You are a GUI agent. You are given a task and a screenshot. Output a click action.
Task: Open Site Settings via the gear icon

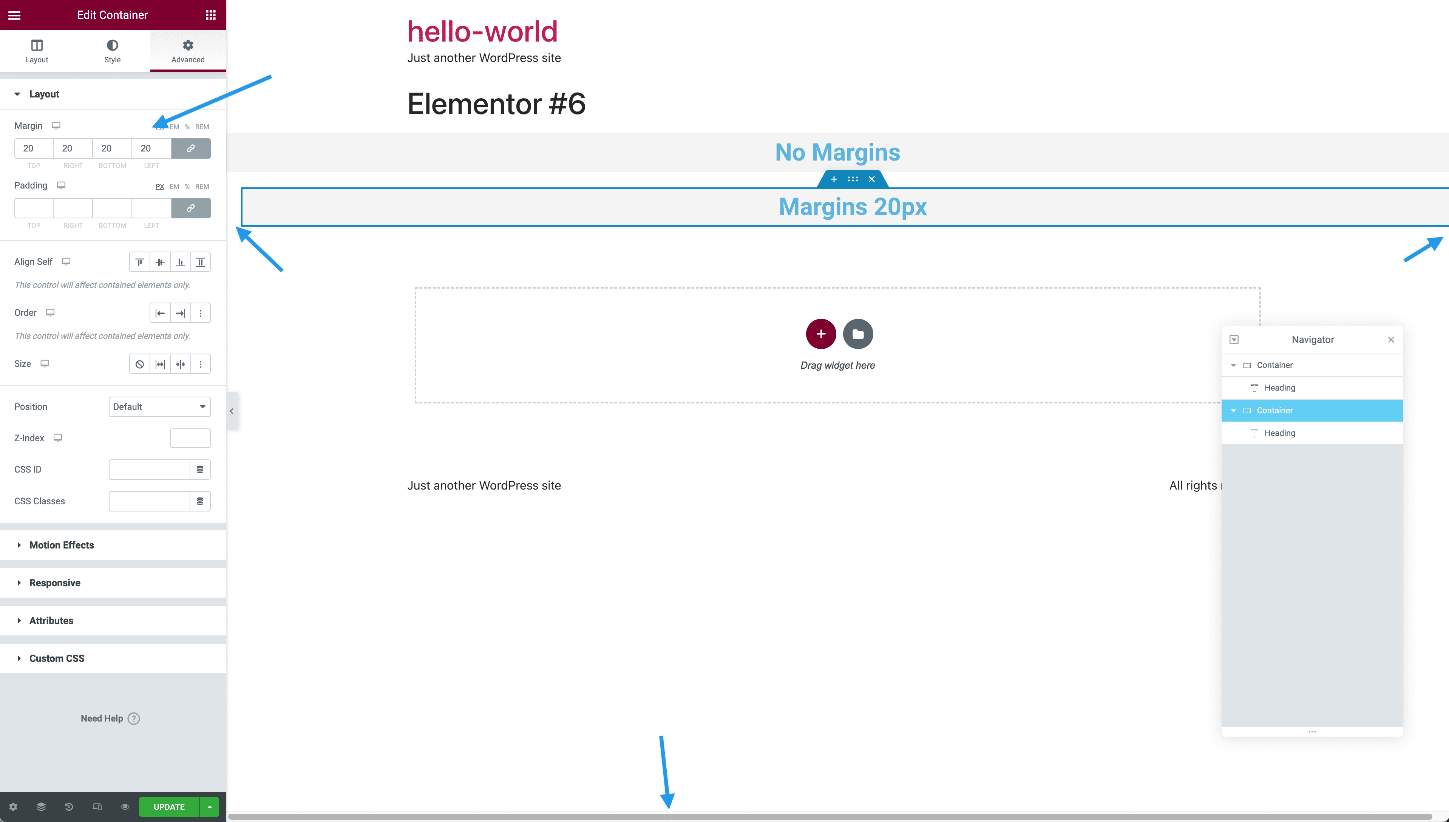click(13, 807)
